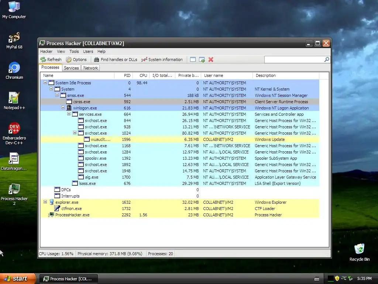Click the on-screen keyboard tray icon
Image resolution: width=378 pixels, height=284 pixels.
pos(317,279)
